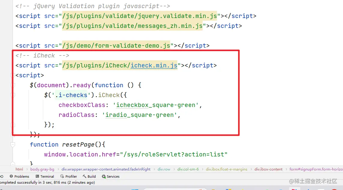Click the resetPage function name
The image size is (343, 190).
tap(78, 144)
